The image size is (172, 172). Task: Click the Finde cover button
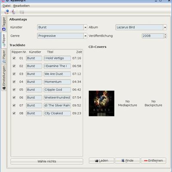[x=127, y=160]
